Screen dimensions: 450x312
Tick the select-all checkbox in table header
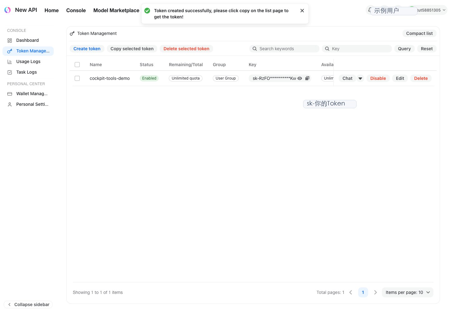[x=77, y=65]
